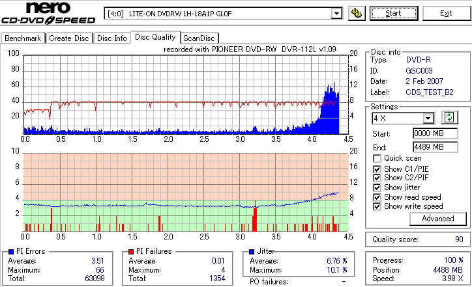472x287 pixels.
Task: Go to the Disc Info tab
Action: 111,38
